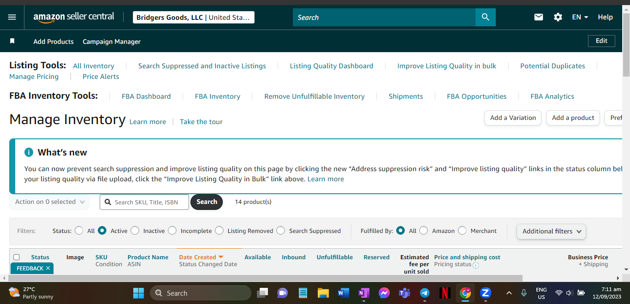Screen dimensions: 630x304
Task: Close the Feedback tab with its X
Action: [48, 268]
